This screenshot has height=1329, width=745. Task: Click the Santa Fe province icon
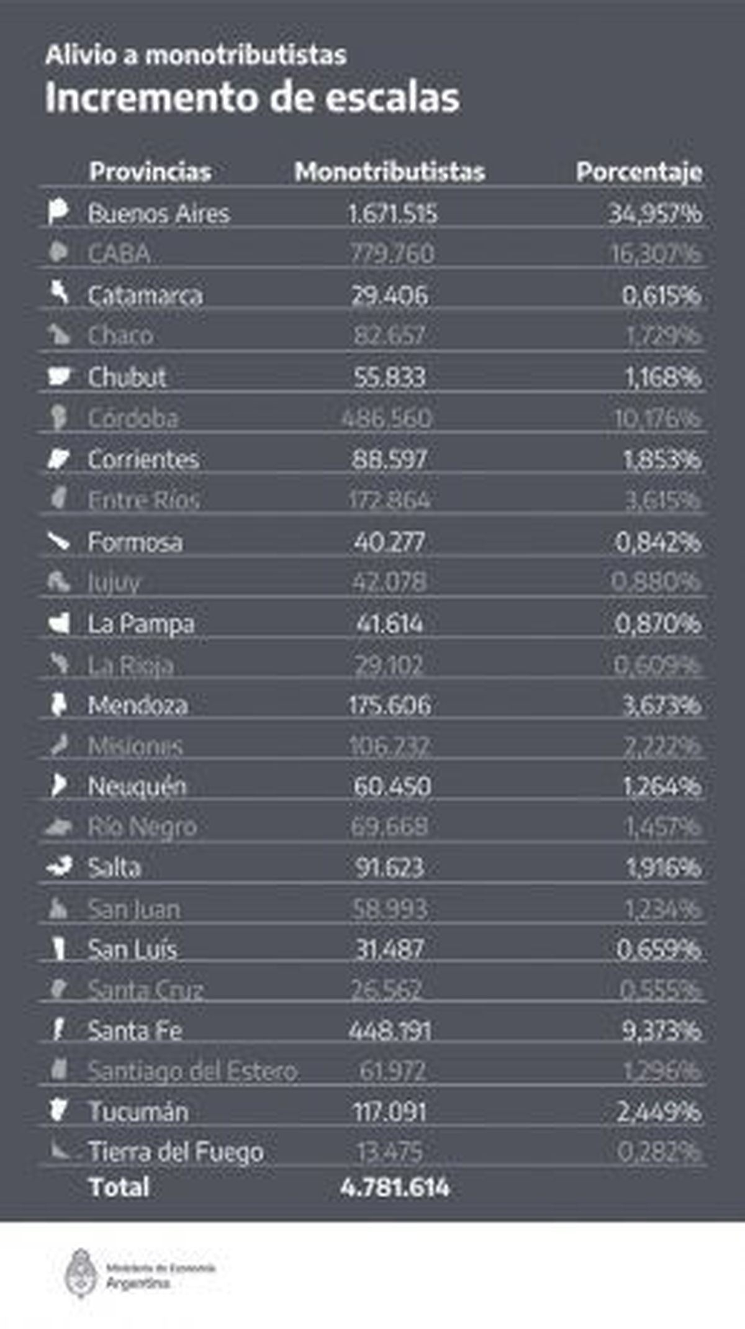point(58,1030)
